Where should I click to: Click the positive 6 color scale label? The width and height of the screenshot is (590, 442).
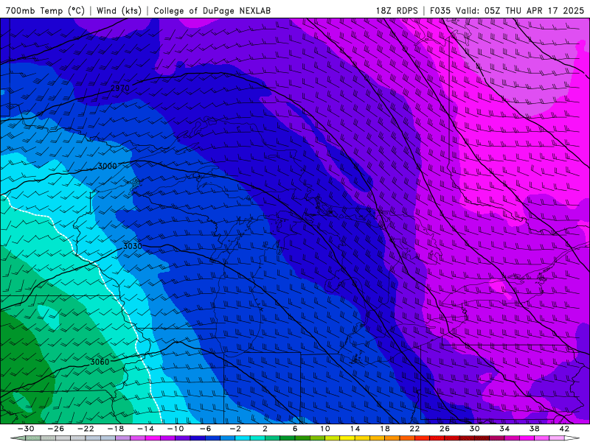tap(295, 429)
